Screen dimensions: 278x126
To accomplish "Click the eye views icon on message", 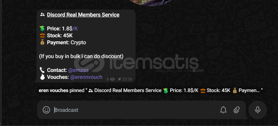I will tap(112, 79).
